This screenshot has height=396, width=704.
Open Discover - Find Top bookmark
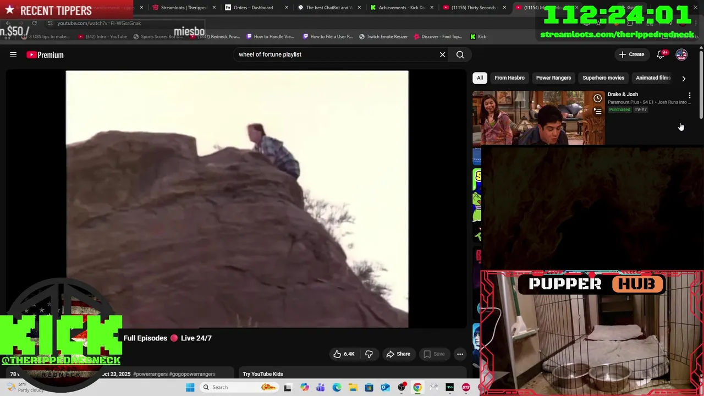pyautogui.click(x=438, y=36)
